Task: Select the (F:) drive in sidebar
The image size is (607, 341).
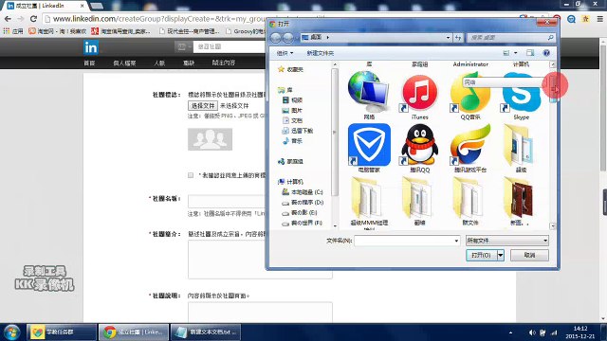Action: point(303,224)
